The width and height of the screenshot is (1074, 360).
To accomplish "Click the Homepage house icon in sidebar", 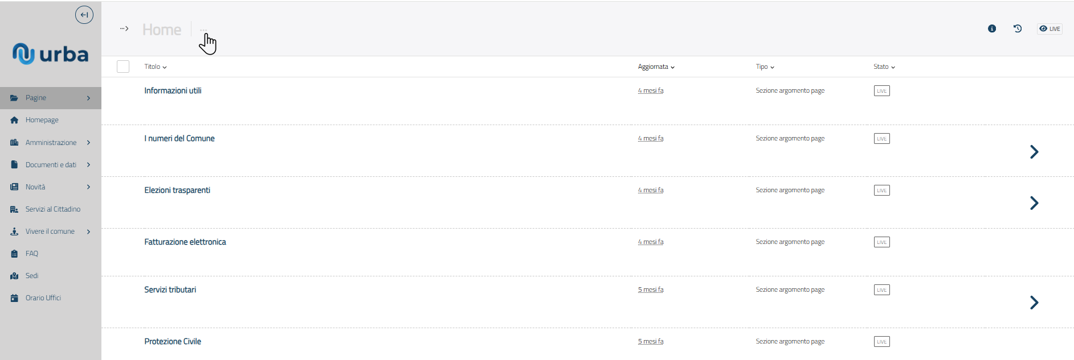I will coord(14,120).
